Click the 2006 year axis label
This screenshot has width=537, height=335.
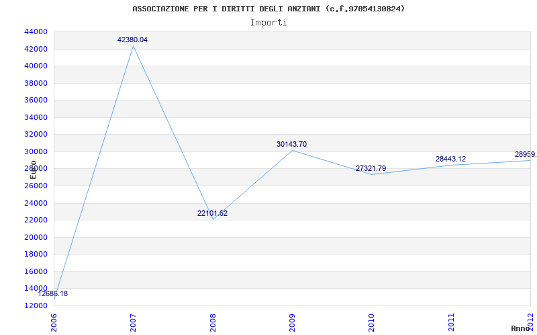coord(54,321)
